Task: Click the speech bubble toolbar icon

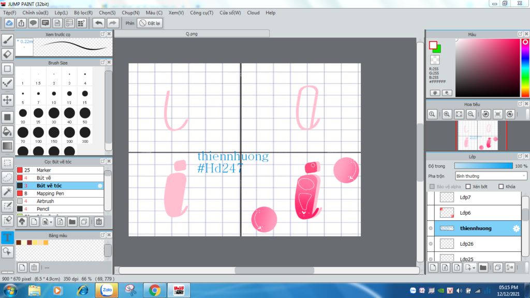Action: coord(33,23)
